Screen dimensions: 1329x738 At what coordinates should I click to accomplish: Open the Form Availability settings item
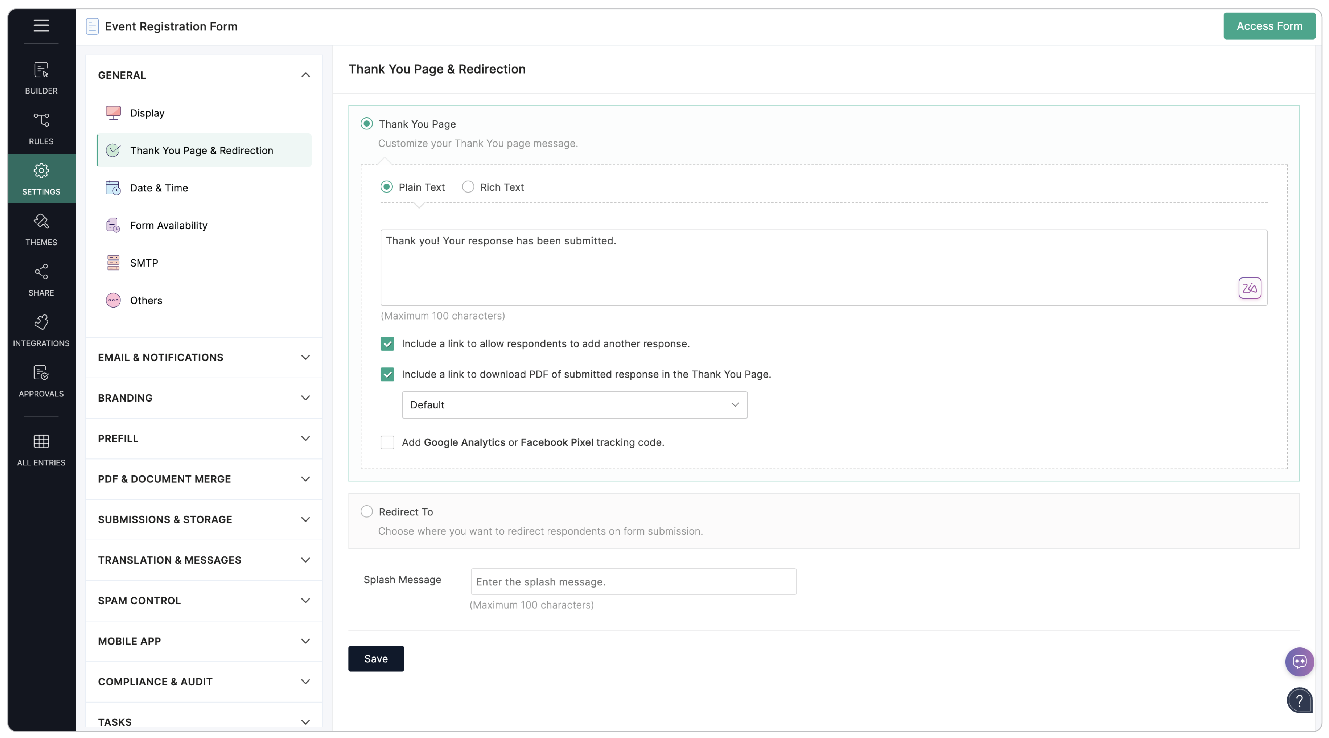click(168, 225)
